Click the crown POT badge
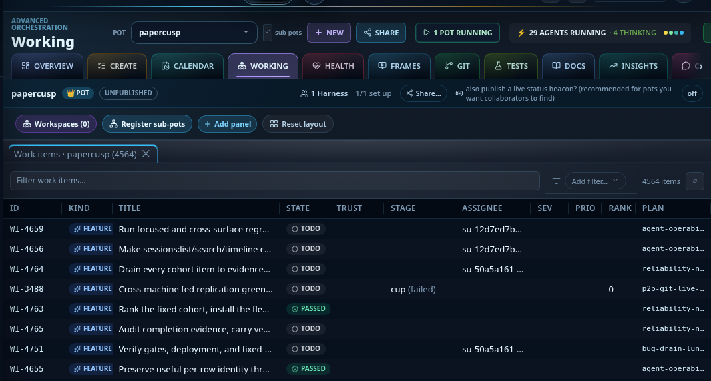This screenshot has width=711, height=381. tap(78, 93)
